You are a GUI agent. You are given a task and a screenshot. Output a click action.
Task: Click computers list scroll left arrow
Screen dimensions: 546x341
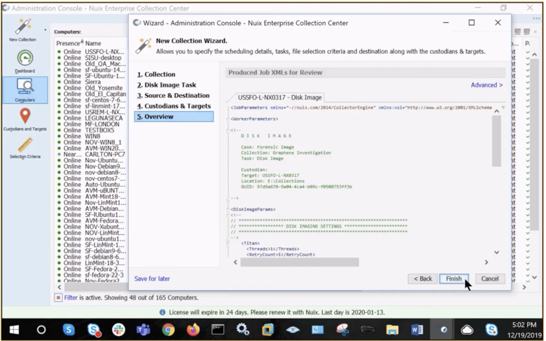click(60, 287)
